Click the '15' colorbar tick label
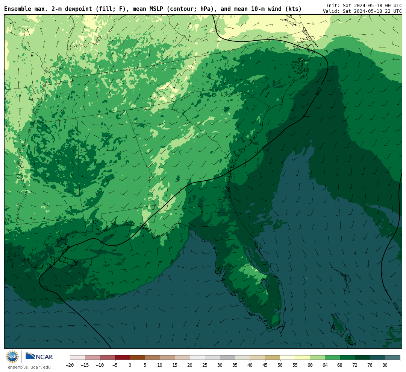 point(175,365)
